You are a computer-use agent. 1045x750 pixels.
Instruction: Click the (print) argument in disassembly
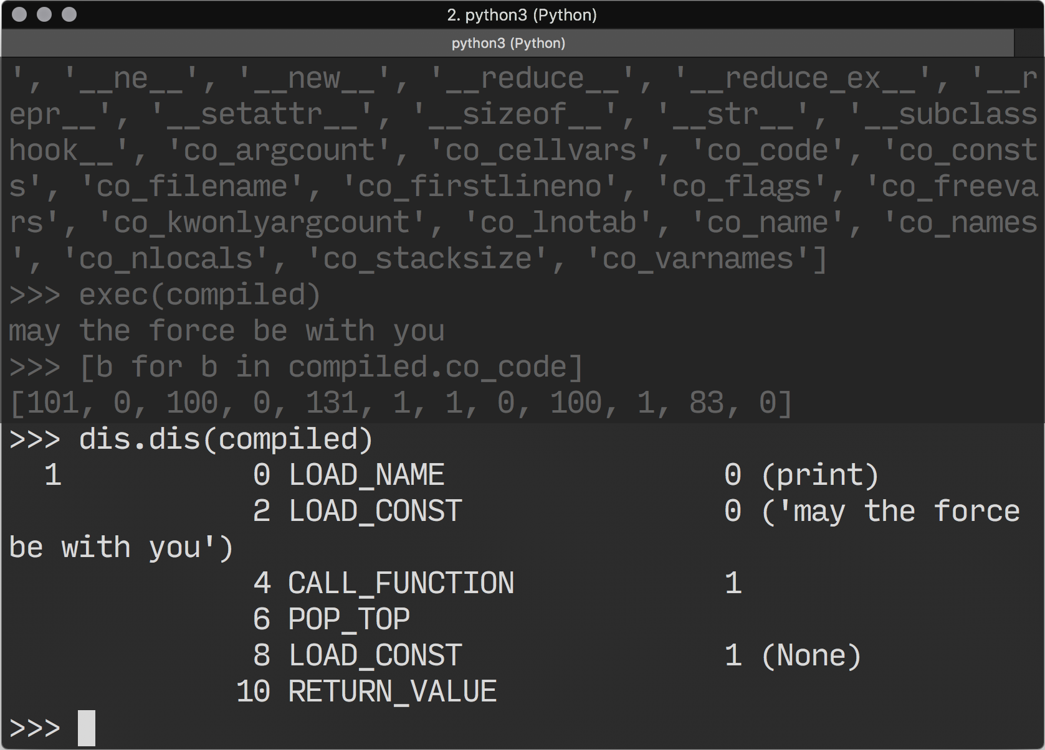click(x=819, y=475)
